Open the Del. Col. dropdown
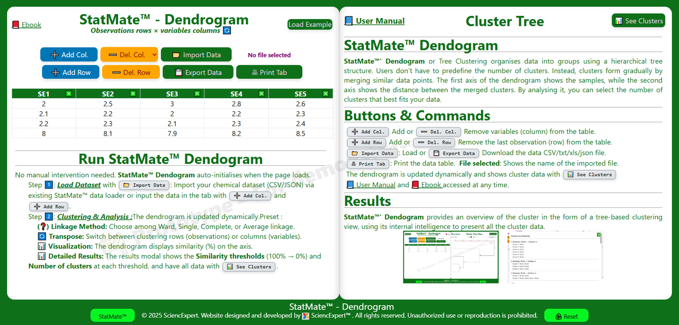 129,55
